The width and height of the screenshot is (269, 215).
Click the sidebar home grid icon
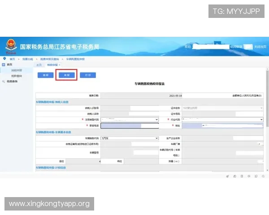click(4, 64)
